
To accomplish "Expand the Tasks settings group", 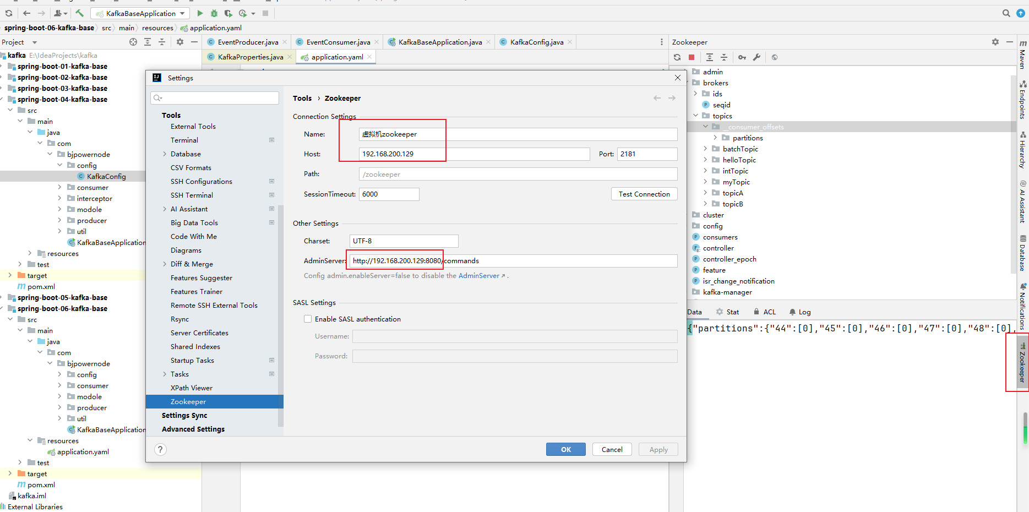I will [x=165, y=374].
